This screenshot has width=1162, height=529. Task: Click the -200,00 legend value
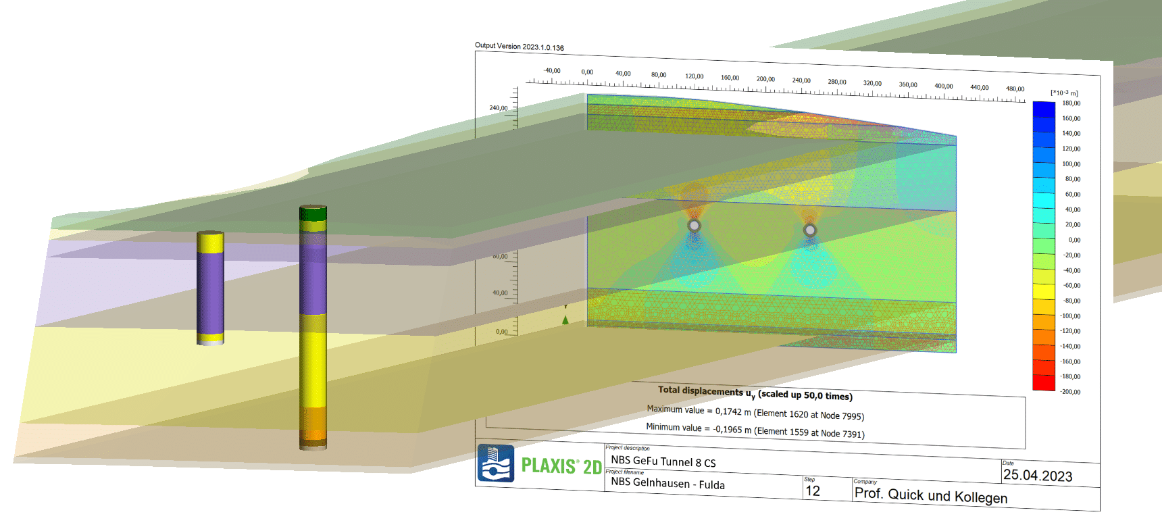(x=1070, y=392)
